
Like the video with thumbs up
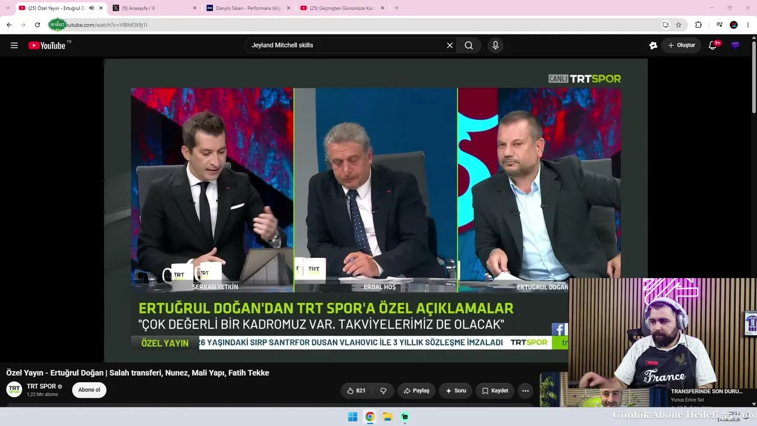pyautogui.click(x=356, y=390)
